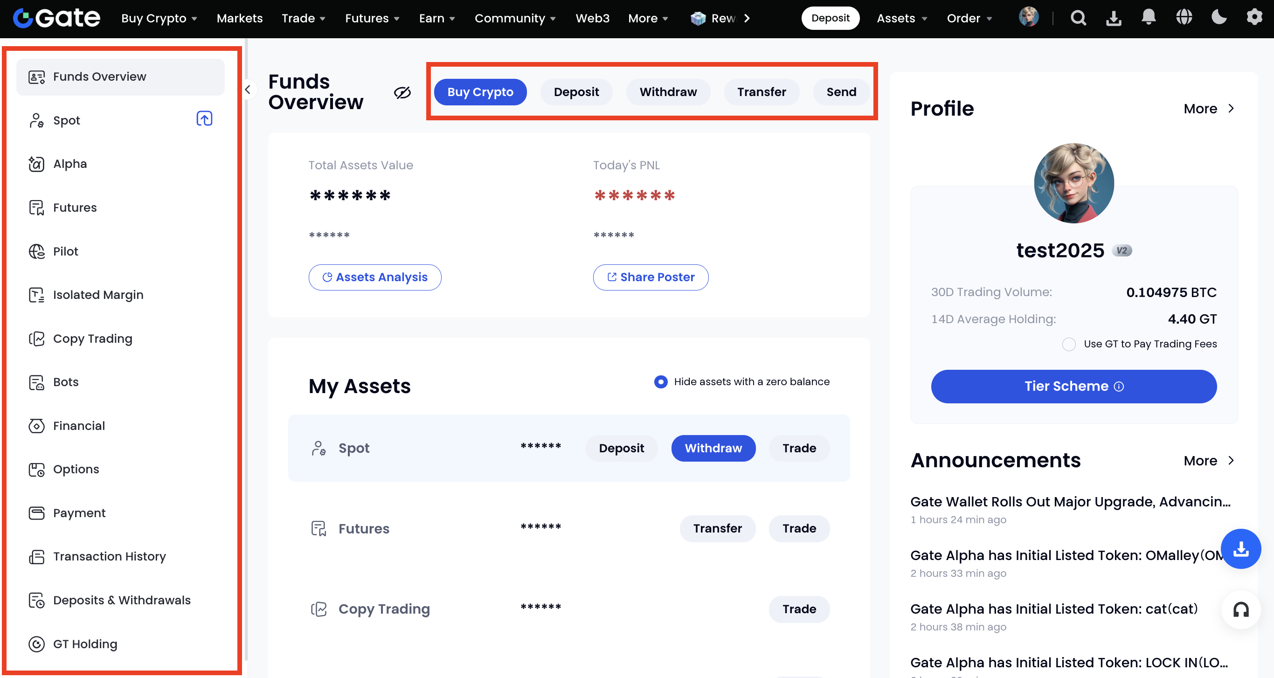This screenshot has width=1274, height=678.
Task: Toggle Hide assets with zero balance
Action: 661,382
